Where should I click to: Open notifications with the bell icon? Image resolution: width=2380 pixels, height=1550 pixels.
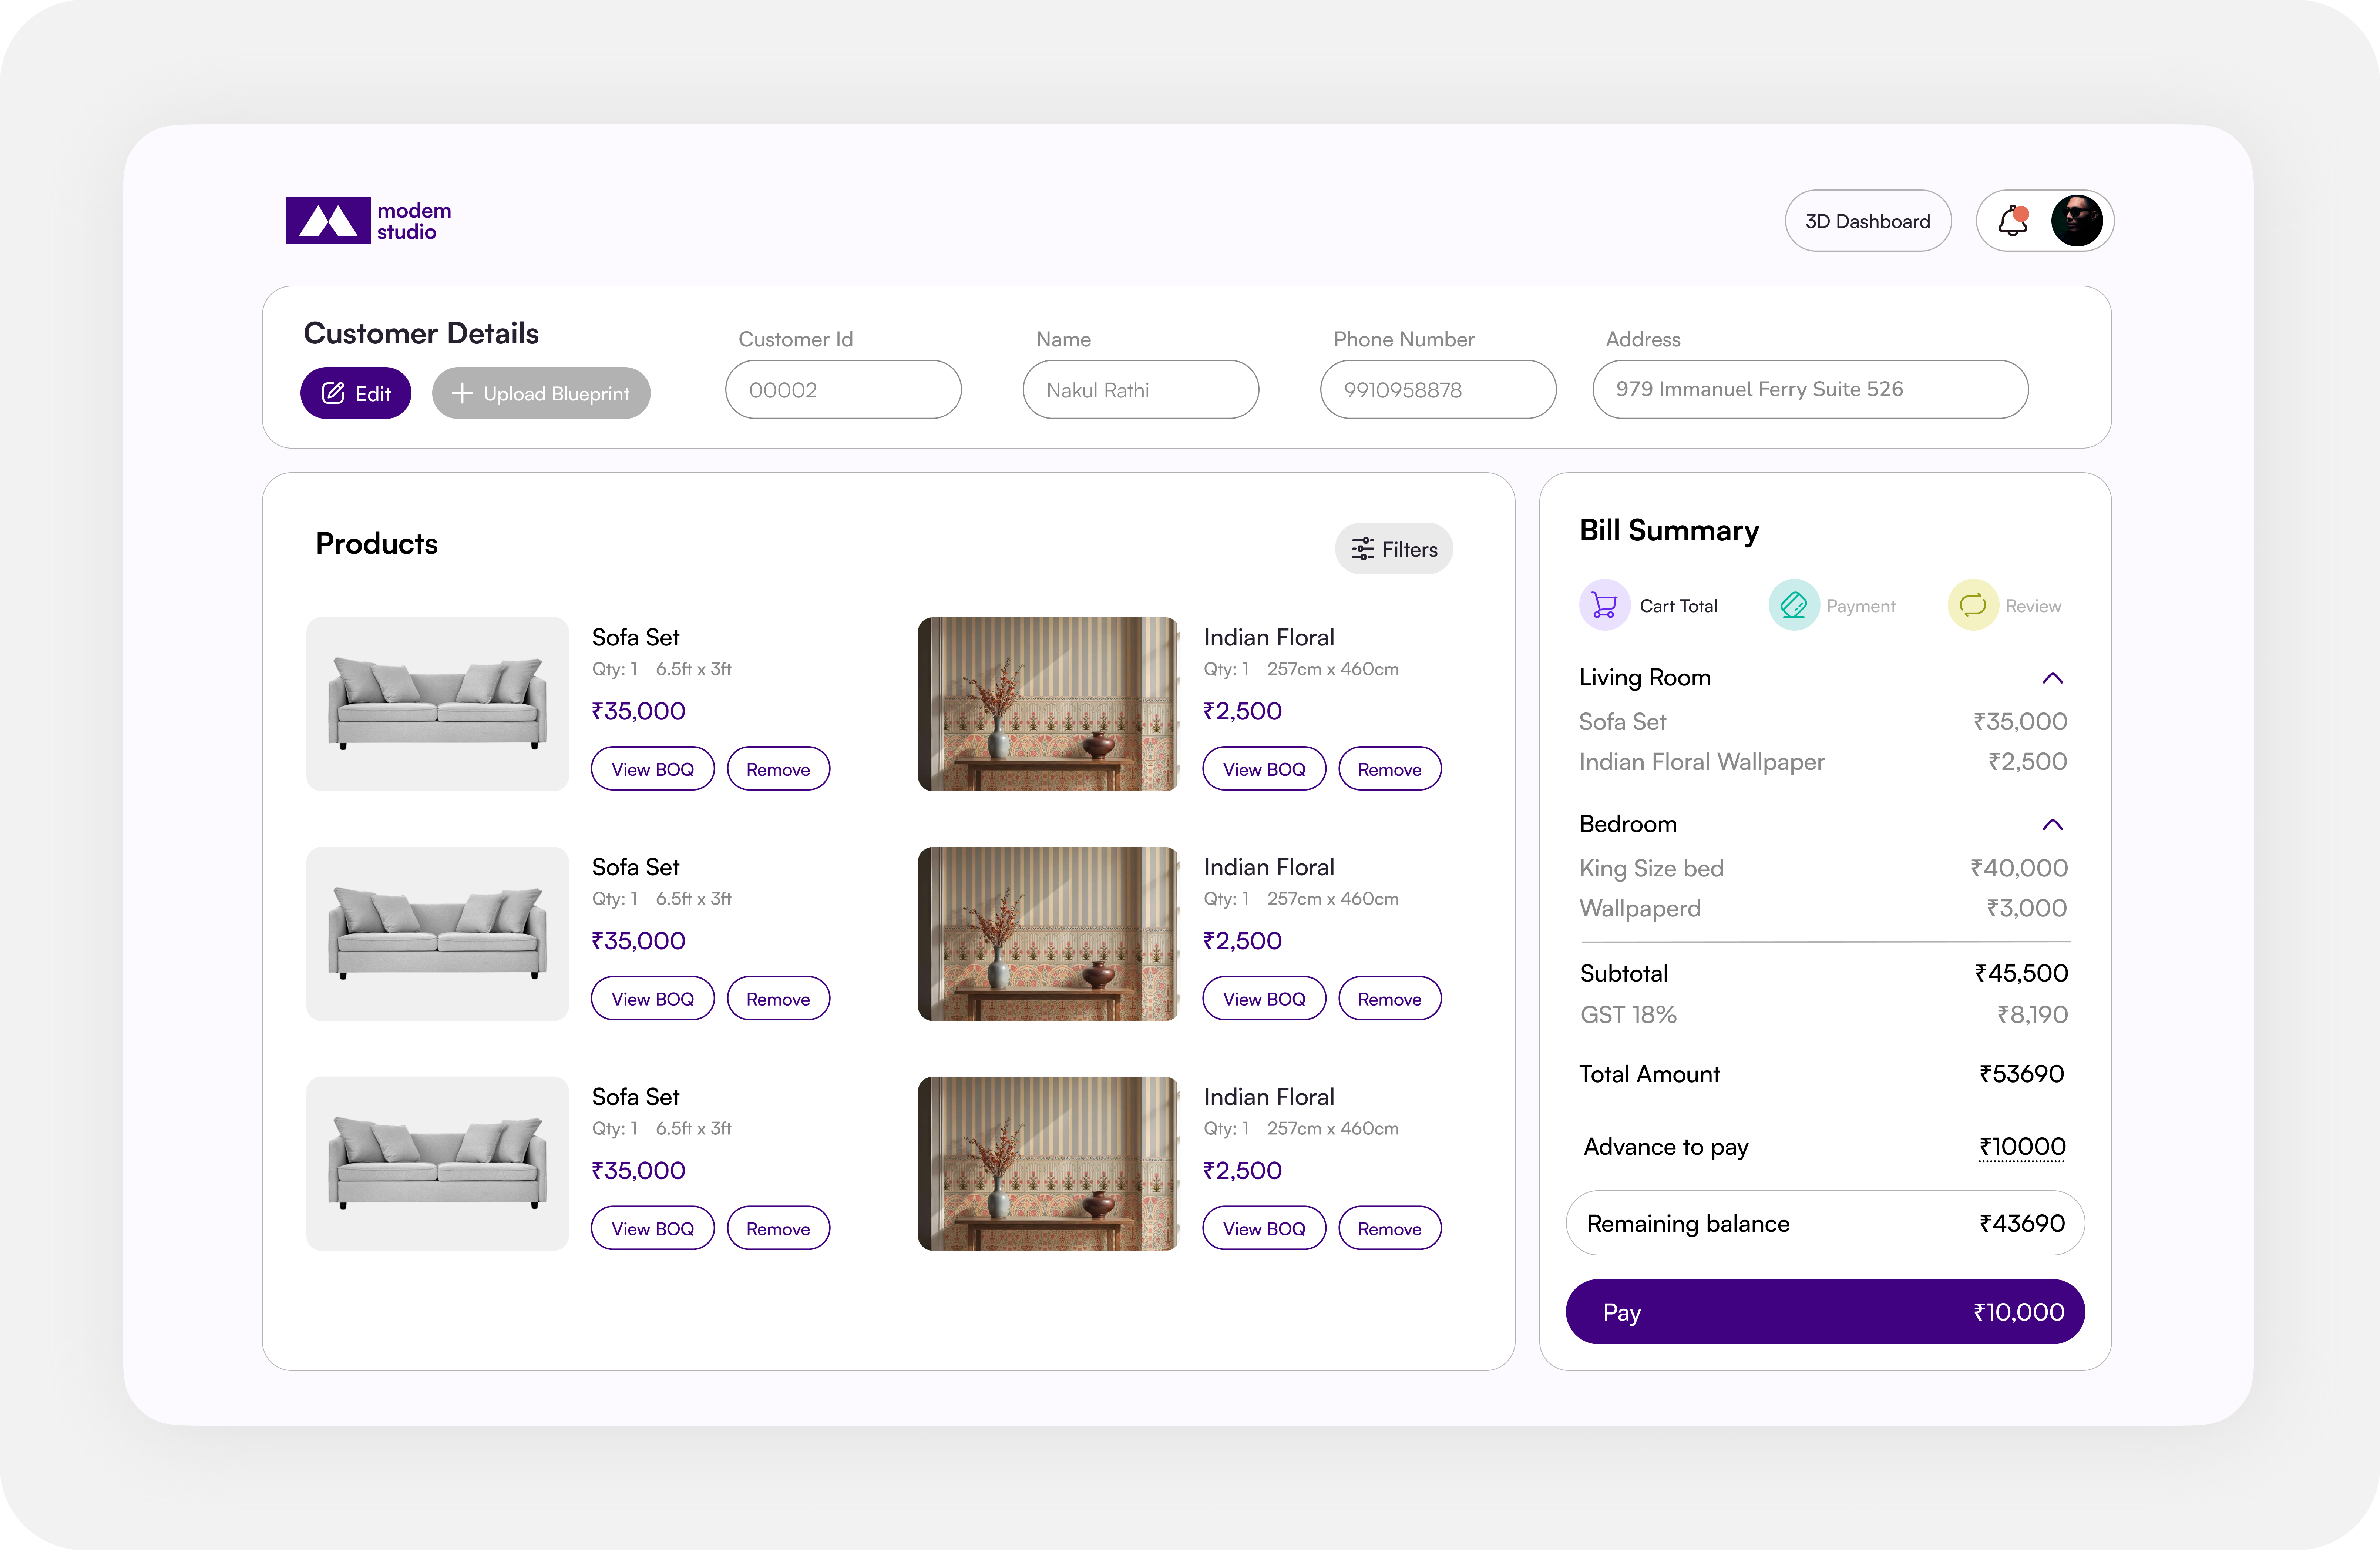[2013, 221]
